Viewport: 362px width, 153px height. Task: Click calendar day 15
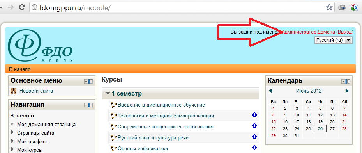tap(273, 121)
